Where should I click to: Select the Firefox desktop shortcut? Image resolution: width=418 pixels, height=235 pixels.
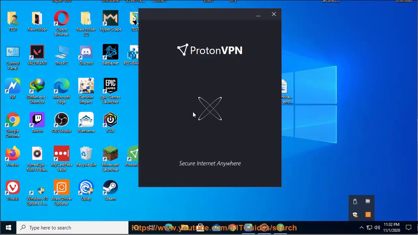coord(13,156)
